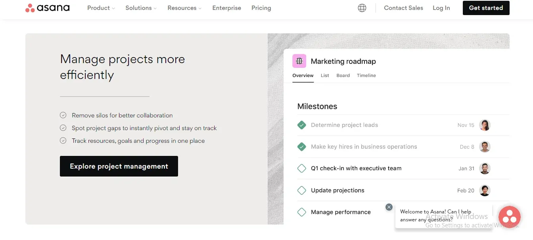Screen dimensions: 533x240
Task: Click Q1 check-in with executive team
Action: (356, 169)
